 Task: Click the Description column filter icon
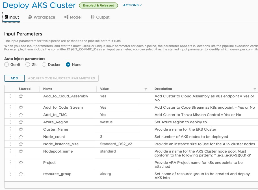pyautogui.click(x=255, y=89)
